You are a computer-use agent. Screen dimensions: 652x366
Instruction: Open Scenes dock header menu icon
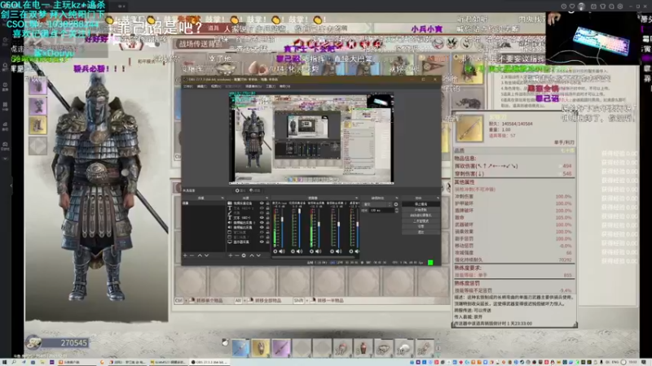[x=222, y=198]
